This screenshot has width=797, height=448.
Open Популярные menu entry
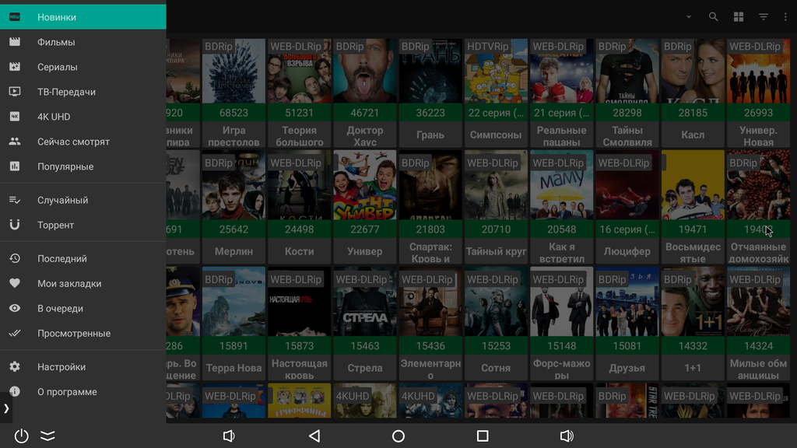(83, 166)
